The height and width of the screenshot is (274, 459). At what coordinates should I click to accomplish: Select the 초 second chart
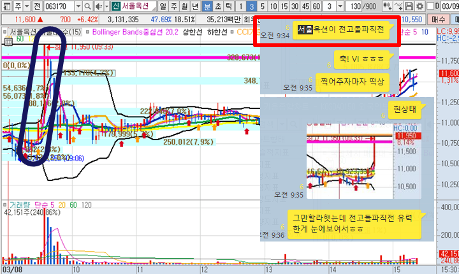[218, 6]
